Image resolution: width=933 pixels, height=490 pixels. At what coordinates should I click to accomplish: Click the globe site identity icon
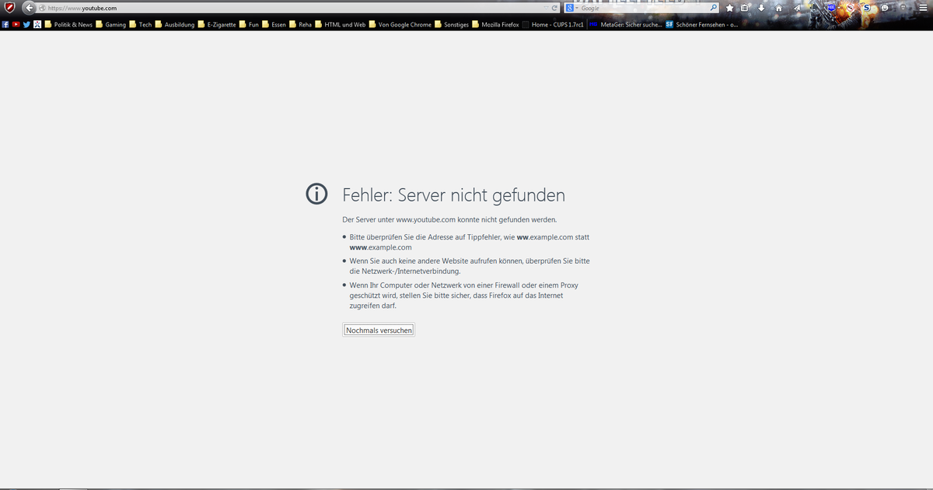click(x=42, y=8)
